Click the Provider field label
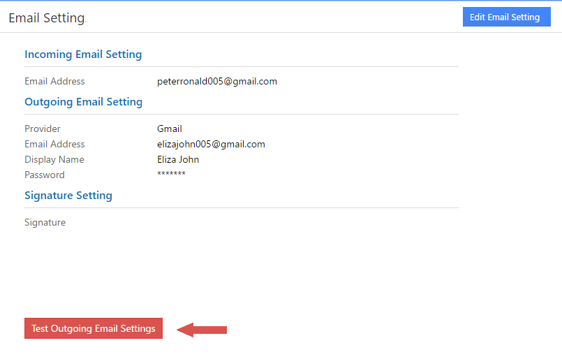This screenshot has width=562, height=359. 43,129
